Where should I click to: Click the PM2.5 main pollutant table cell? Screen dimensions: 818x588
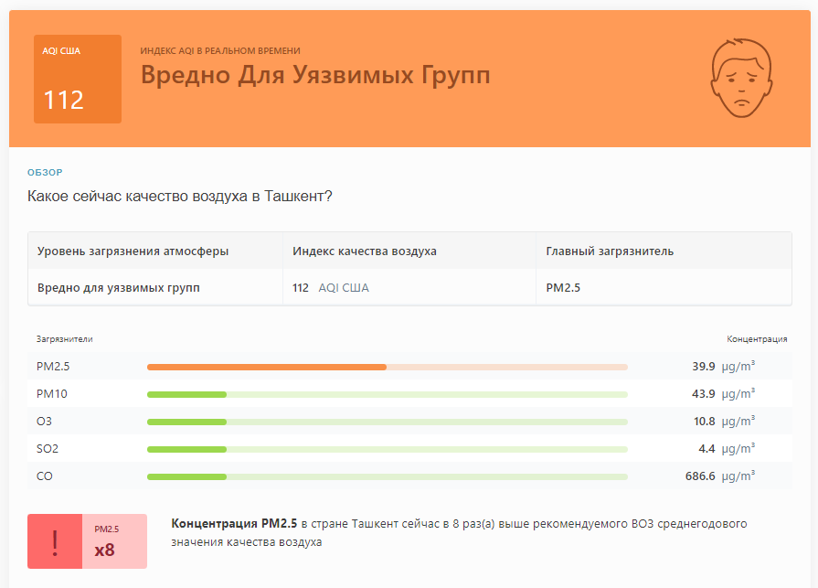click(563, 287)
